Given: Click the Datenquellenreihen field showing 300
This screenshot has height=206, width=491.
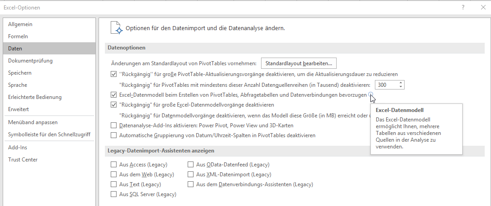Looking at the screenshot, I should (x=386, y=85).
